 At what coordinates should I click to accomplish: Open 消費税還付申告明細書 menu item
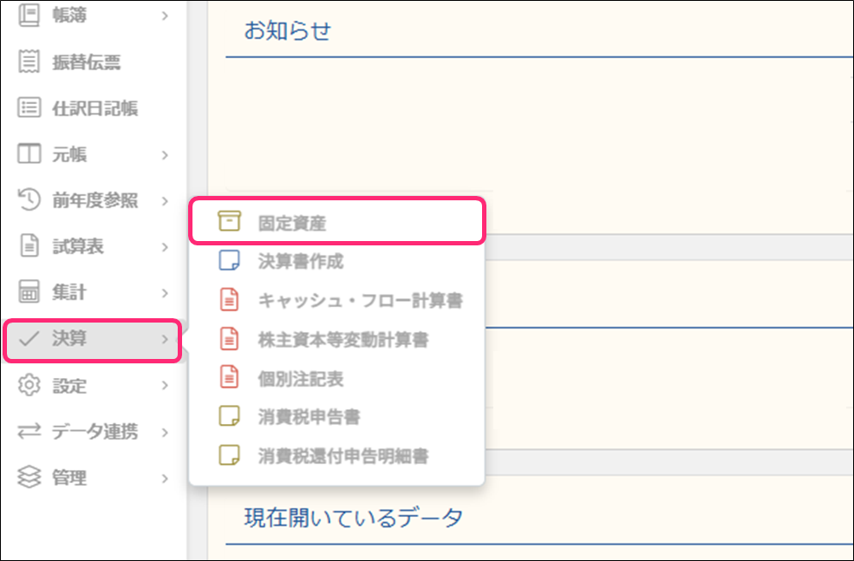342,455
